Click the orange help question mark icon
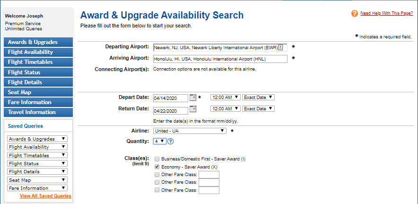The image size is (418, 204). [354, 13]
